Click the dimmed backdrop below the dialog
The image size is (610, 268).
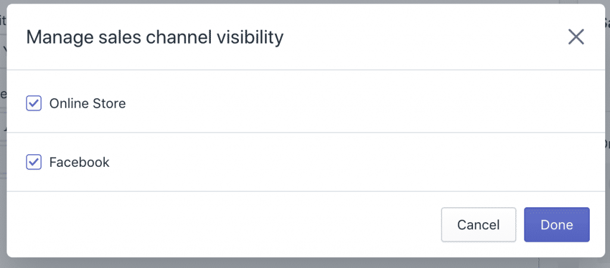coord(298,263)
